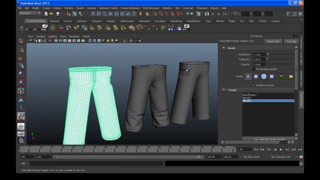The width and height of the screenshot is (320, 180).
Task: Open the Attribute Editor side tab
Action: pos(301,79)
